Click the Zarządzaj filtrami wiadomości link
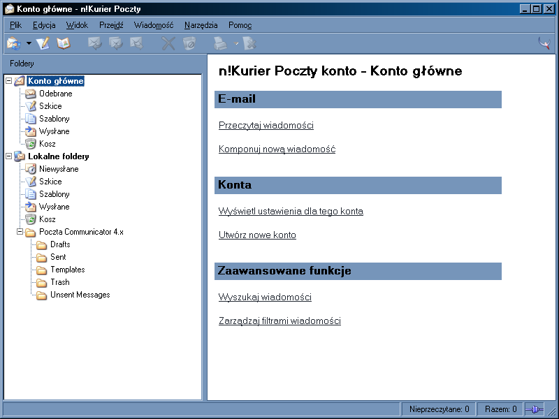The height and width of the screenshot is (419, 559). click(279, 321)
